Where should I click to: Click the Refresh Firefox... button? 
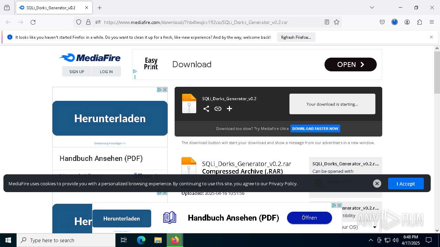(x=296, y=37)
